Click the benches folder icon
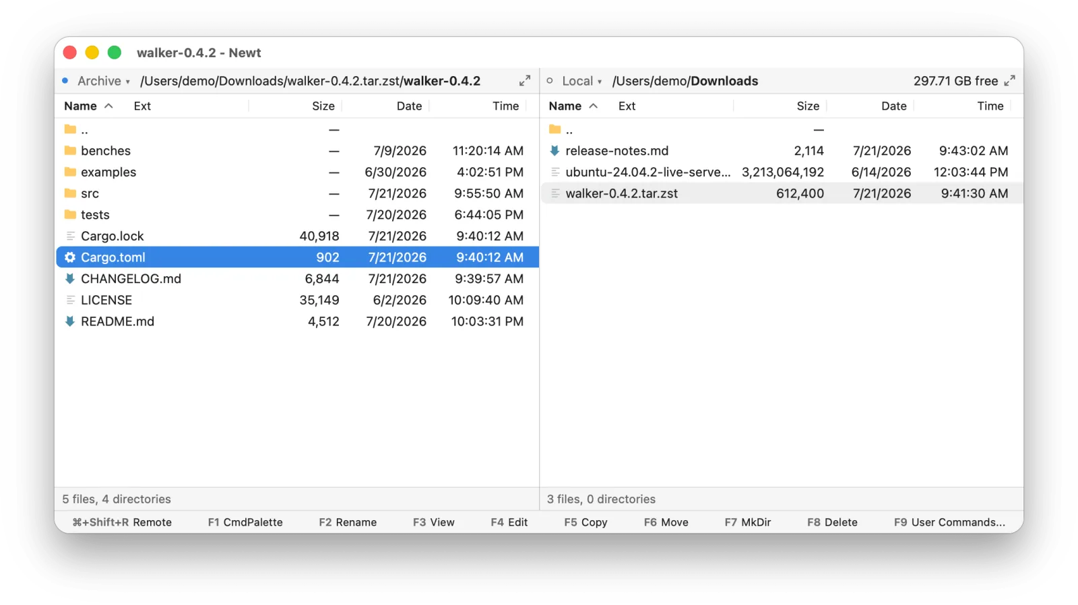The image size is (1078, 605). pyautogui.click(x=70, y=150)
